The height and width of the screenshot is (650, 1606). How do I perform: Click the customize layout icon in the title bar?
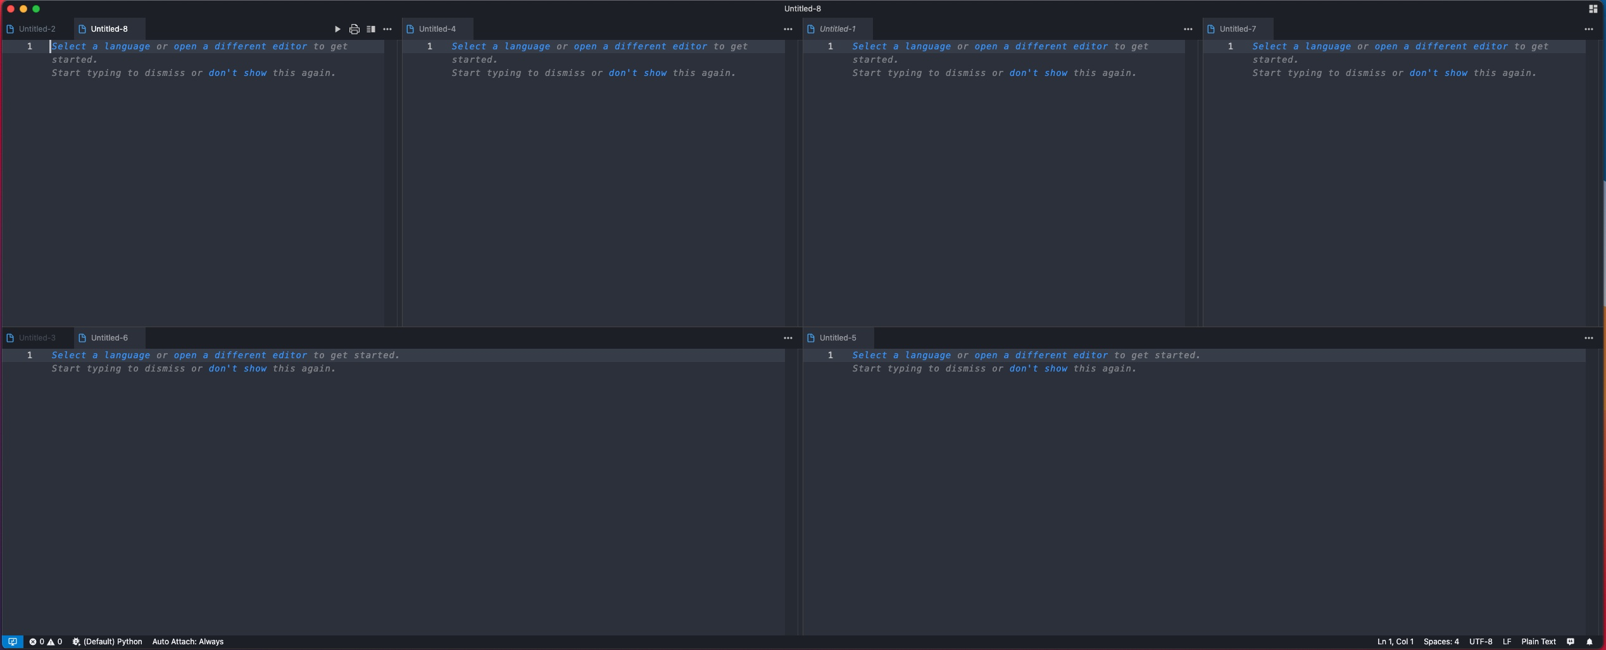pos(1593,9)
